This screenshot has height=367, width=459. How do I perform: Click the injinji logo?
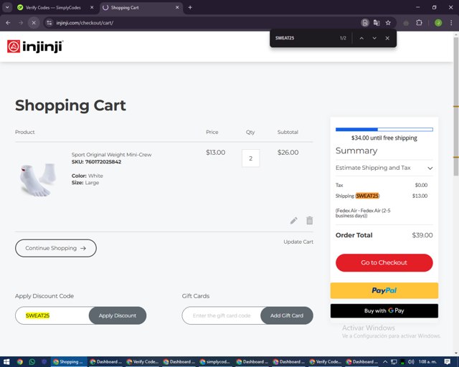point(35,47)
